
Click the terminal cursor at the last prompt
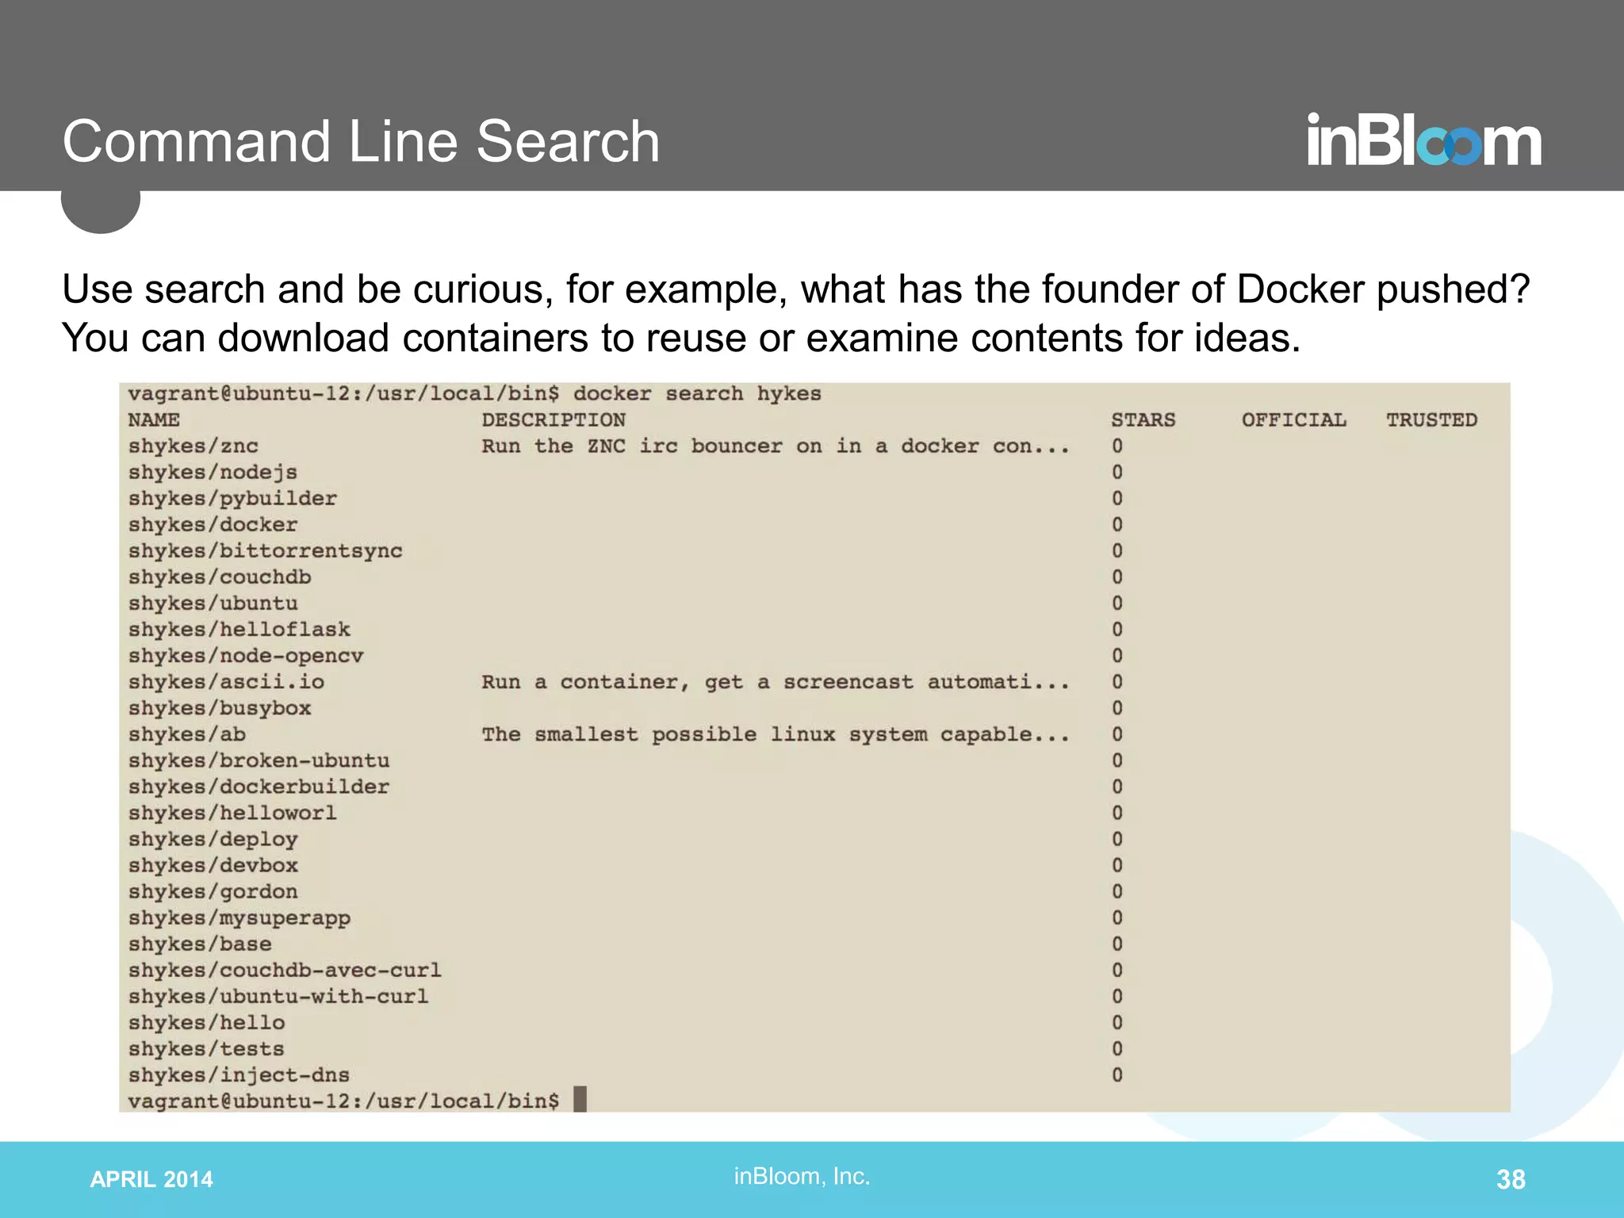[580, 1099]
